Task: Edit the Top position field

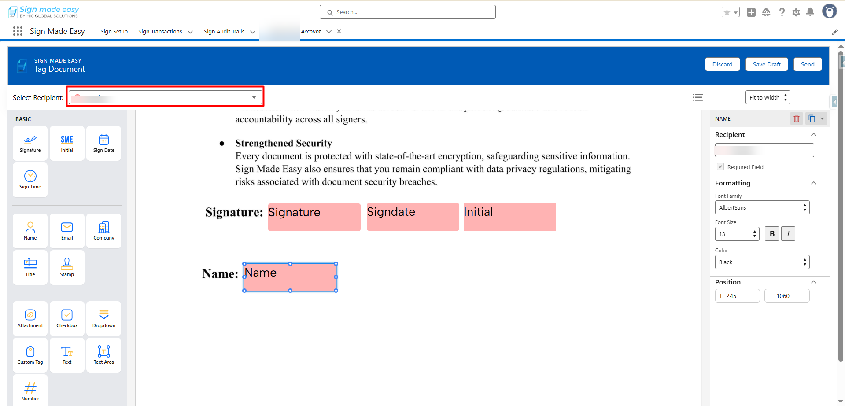Action: [787, 296]
